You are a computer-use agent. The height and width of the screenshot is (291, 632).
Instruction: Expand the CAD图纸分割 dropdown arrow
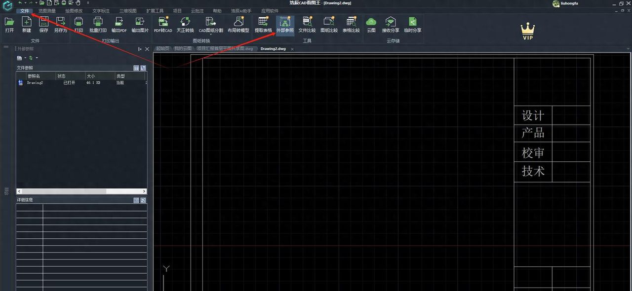(x=211, y=35)
